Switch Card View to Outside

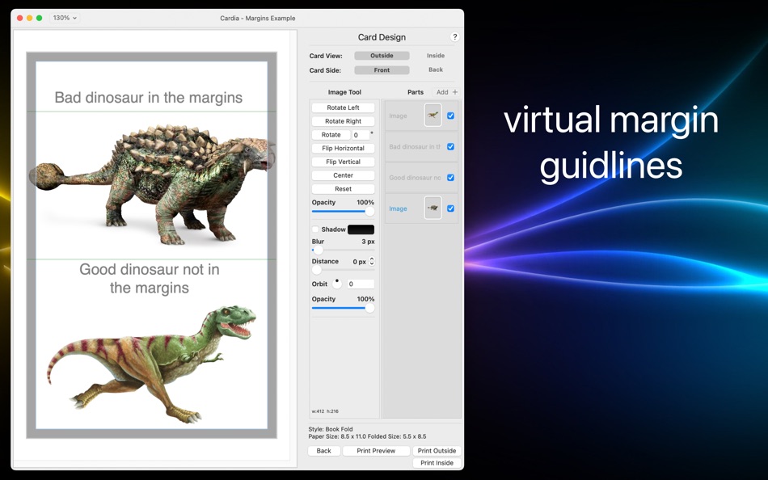click(x=382, y=56)
